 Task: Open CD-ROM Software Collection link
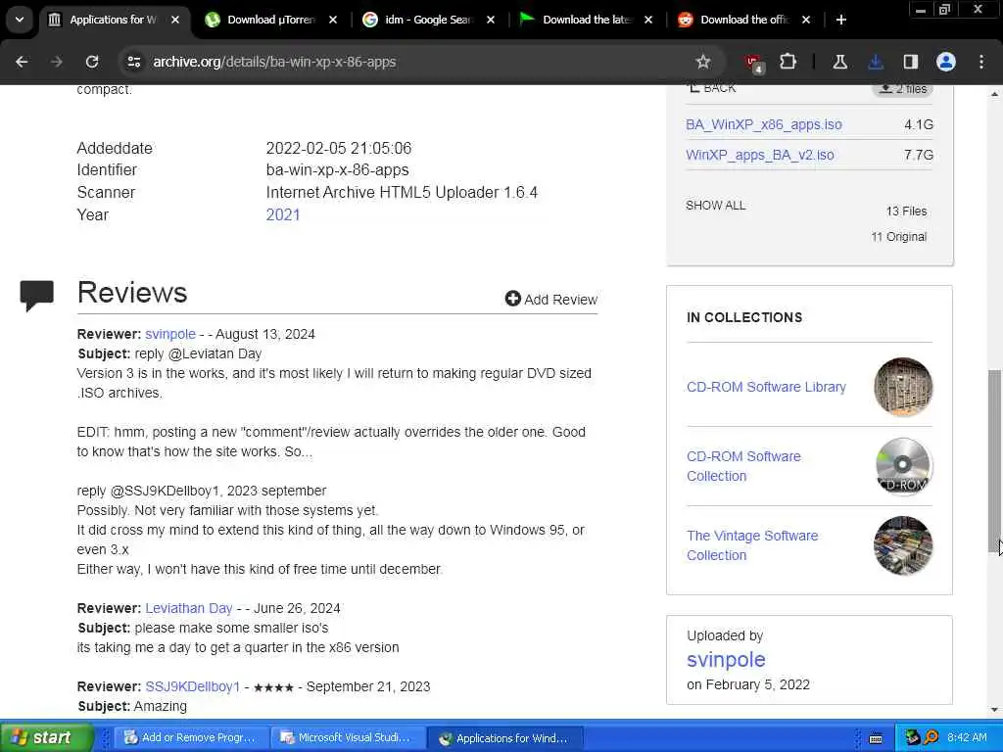[743, 466]
